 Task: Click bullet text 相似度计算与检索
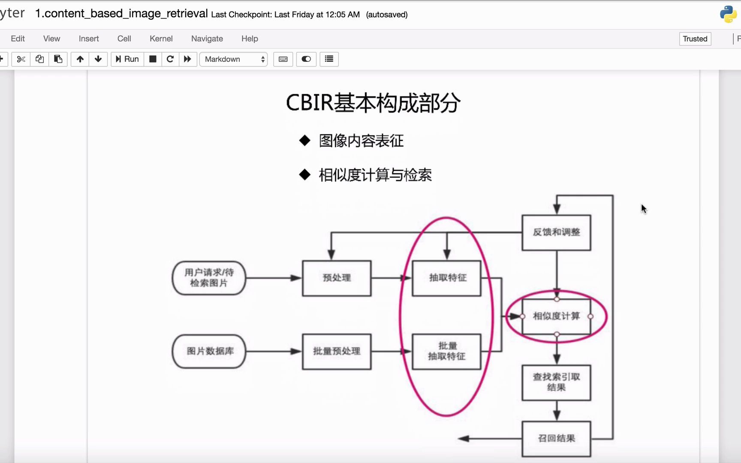375,175
